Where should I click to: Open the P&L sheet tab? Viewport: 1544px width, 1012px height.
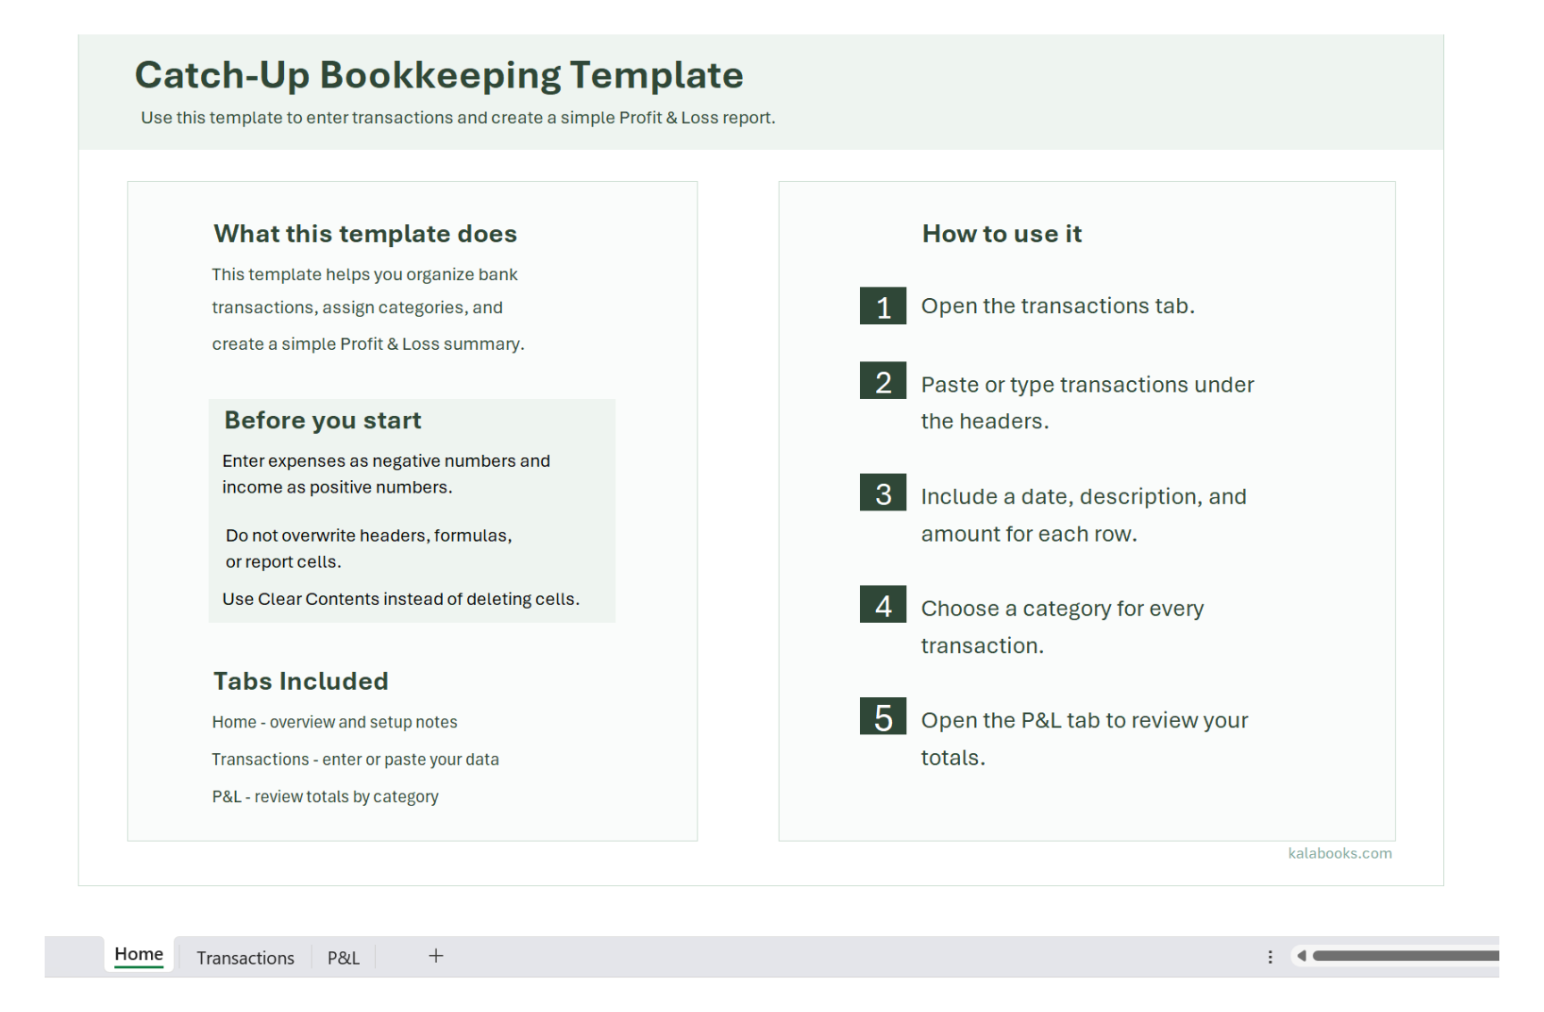click(343, 958)
